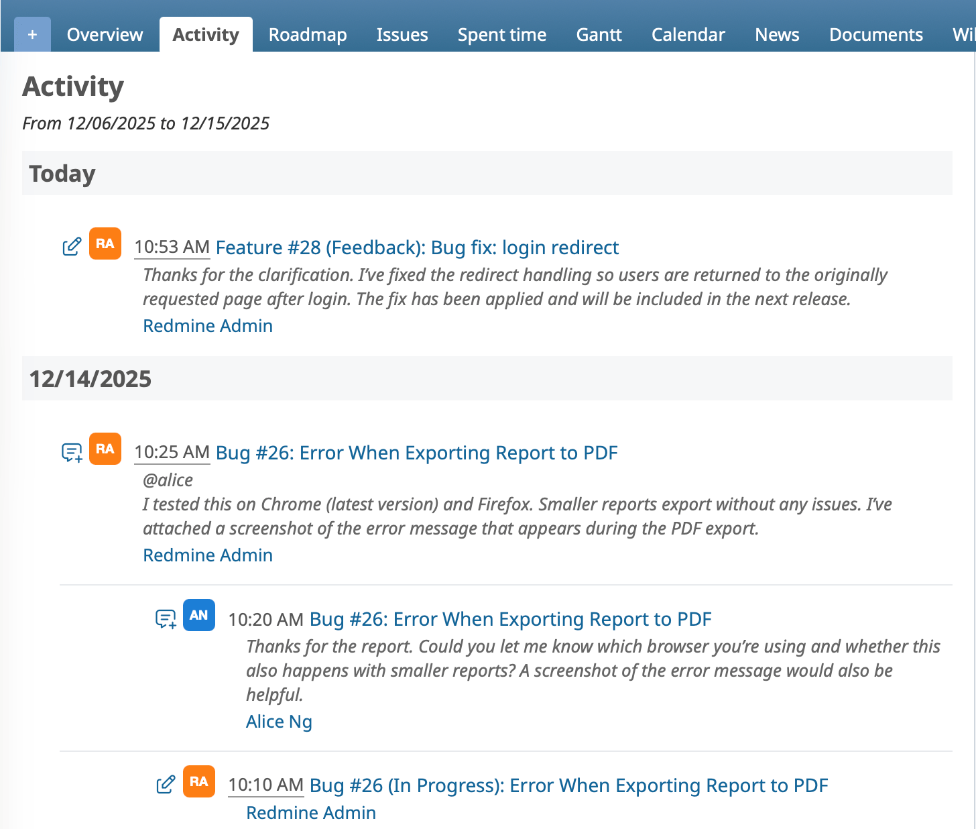
Task: Switch to the Issues tab
Action: pos(402,34)
